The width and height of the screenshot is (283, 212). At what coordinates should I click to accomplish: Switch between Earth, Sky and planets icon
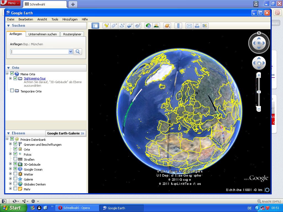pyautogui.click(x=167, y=26)
